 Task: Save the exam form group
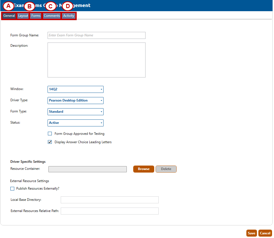[x=251, y=233]
